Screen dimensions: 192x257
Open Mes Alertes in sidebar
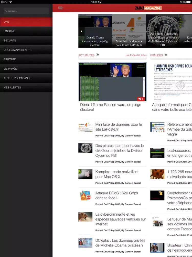(26, 88)
